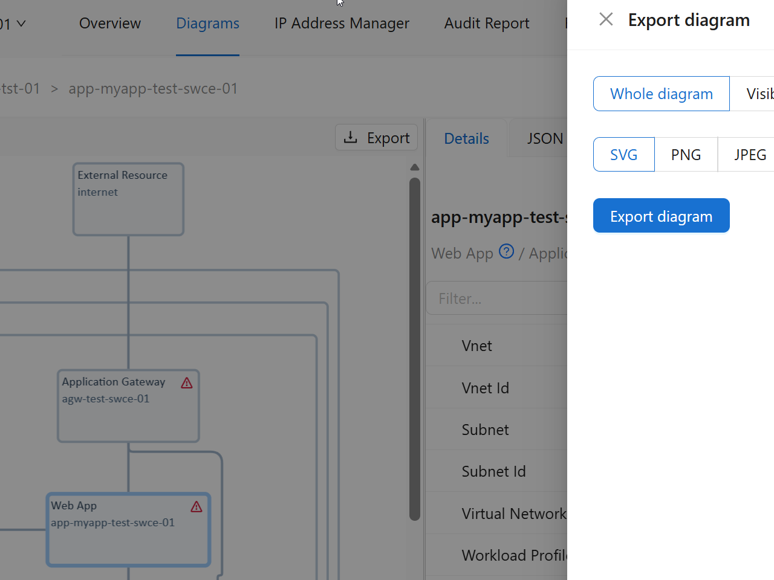Open the Diagrams tab
The image size is (774, 580).
click(x=207, y=24)
